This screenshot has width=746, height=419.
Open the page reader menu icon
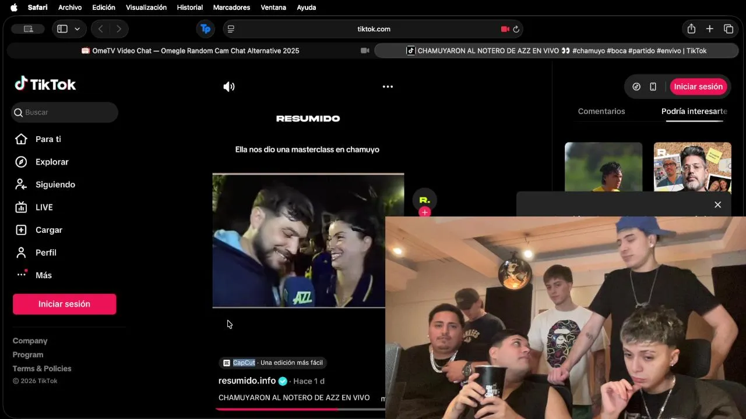(x=231, y=29)
